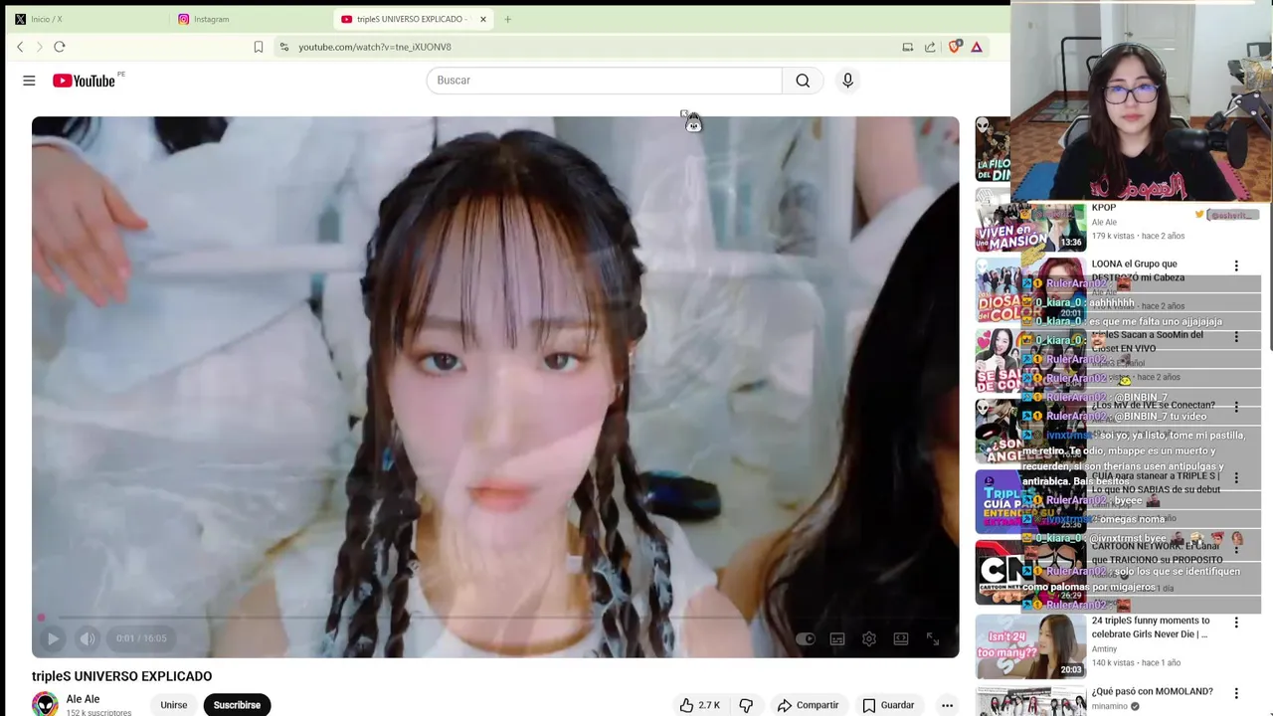Focus the Buscar search field
The width and height of the screenshot is (1273, 716).
click(604, 81)
